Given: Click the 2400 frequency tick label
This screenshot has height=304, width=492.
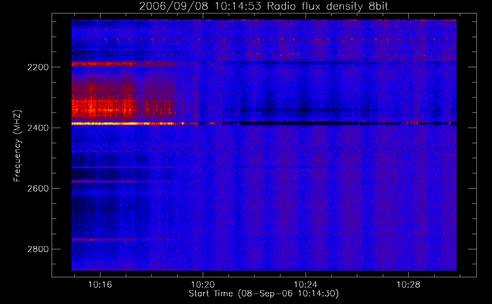Looking at the screenshot, I should pyautogui.click(x=38, y=128).
